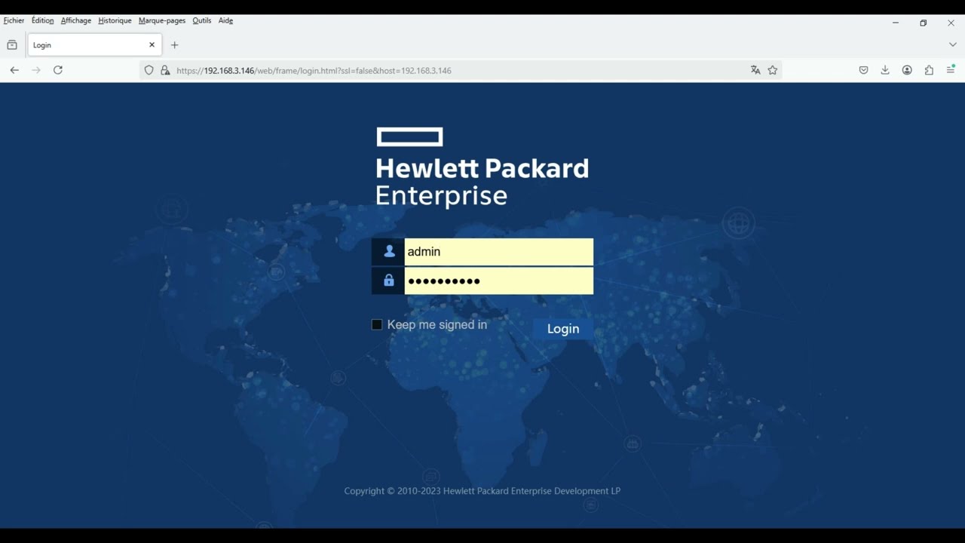Open the list all tabs chevron
The image size is (965, 543).
952,45
